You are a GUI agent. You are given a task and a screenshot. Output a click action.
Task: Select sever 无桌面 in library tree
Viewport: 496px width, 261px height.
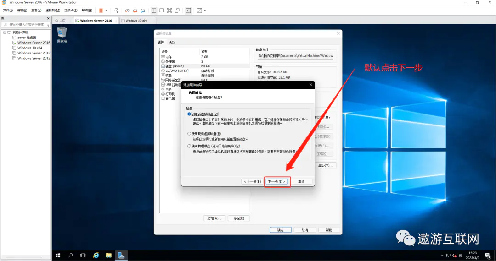pyautogui.click(x=27, y=38)
